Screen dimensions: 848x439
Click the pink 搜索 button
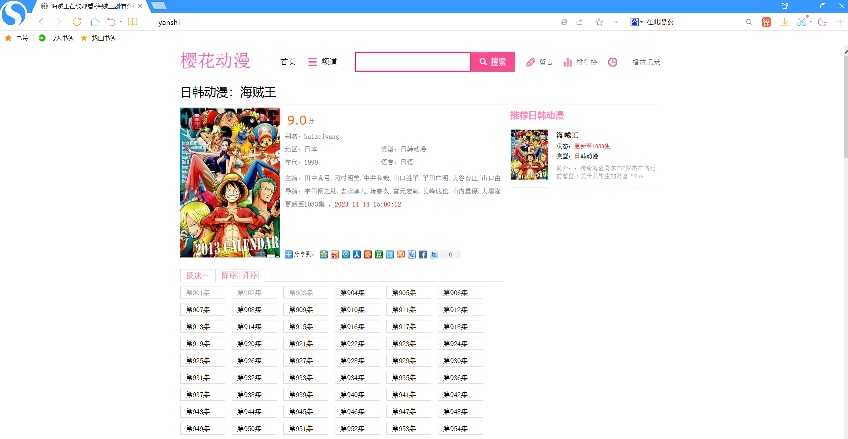coord(493,62)
